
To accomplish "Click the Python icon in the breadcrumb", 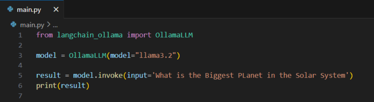I will (x=13, y=24).
